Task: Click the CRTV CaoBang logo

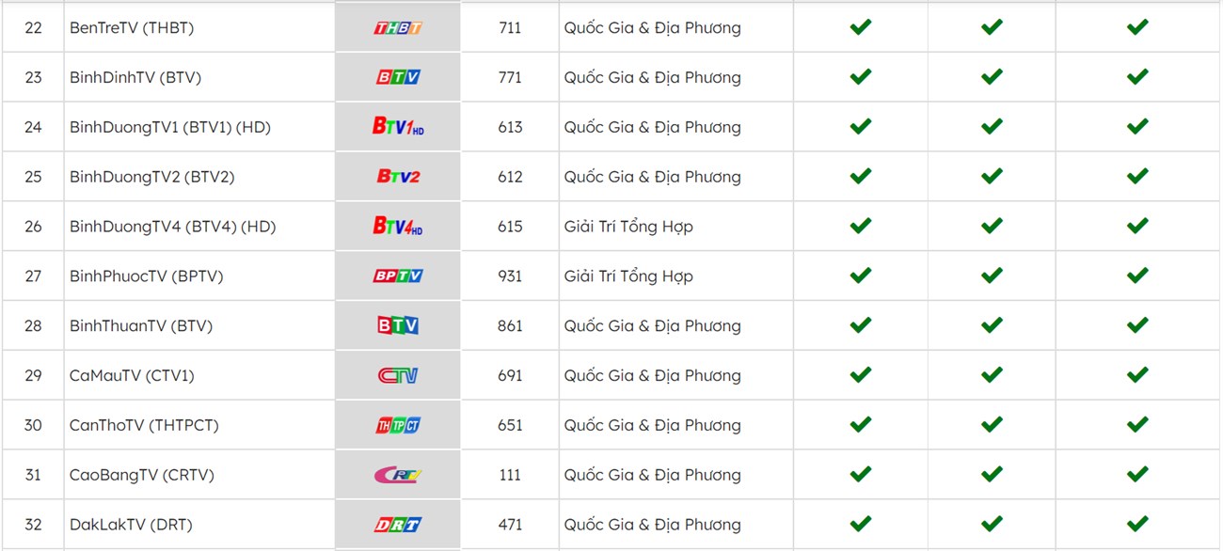Action: click(x=398, y=476)
